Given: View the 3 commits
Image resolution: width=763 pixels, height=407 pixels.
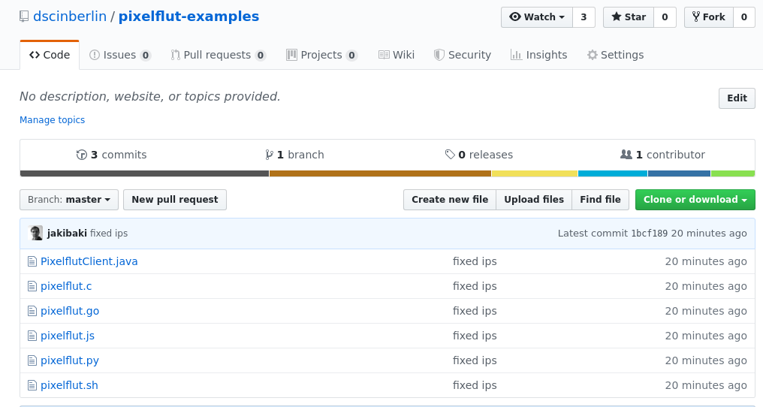Looking at the screenshot, I should point(111,155).
